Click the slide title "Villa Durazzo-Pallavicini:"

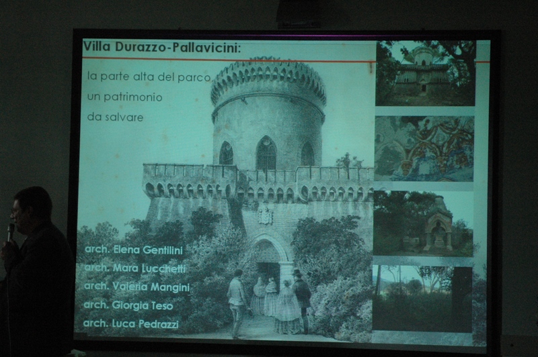tap(162, 47)
